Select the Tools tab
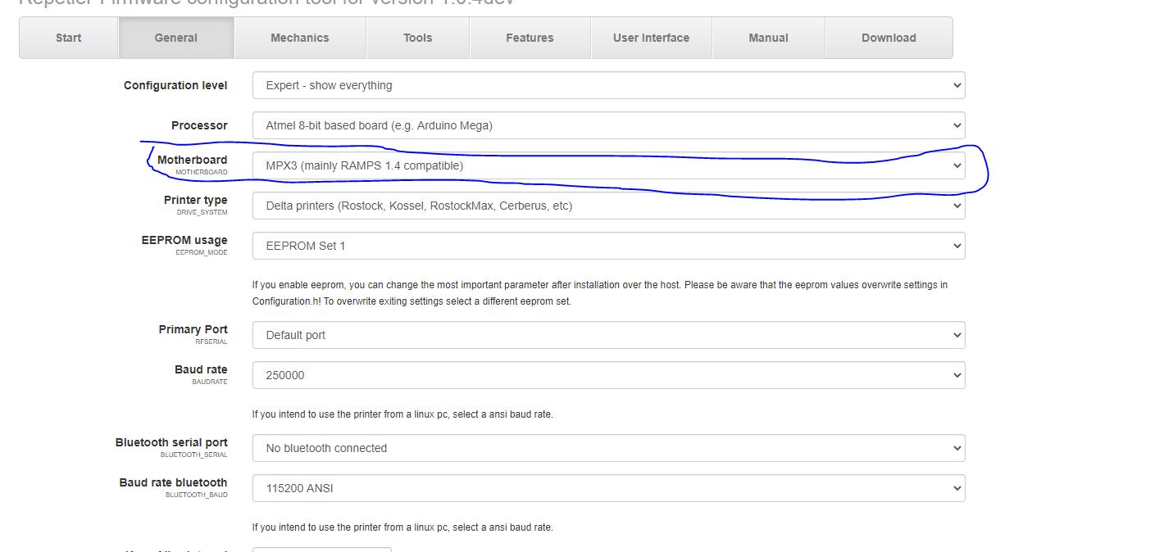Screen dimensions: 1155x552 [417, 38]
